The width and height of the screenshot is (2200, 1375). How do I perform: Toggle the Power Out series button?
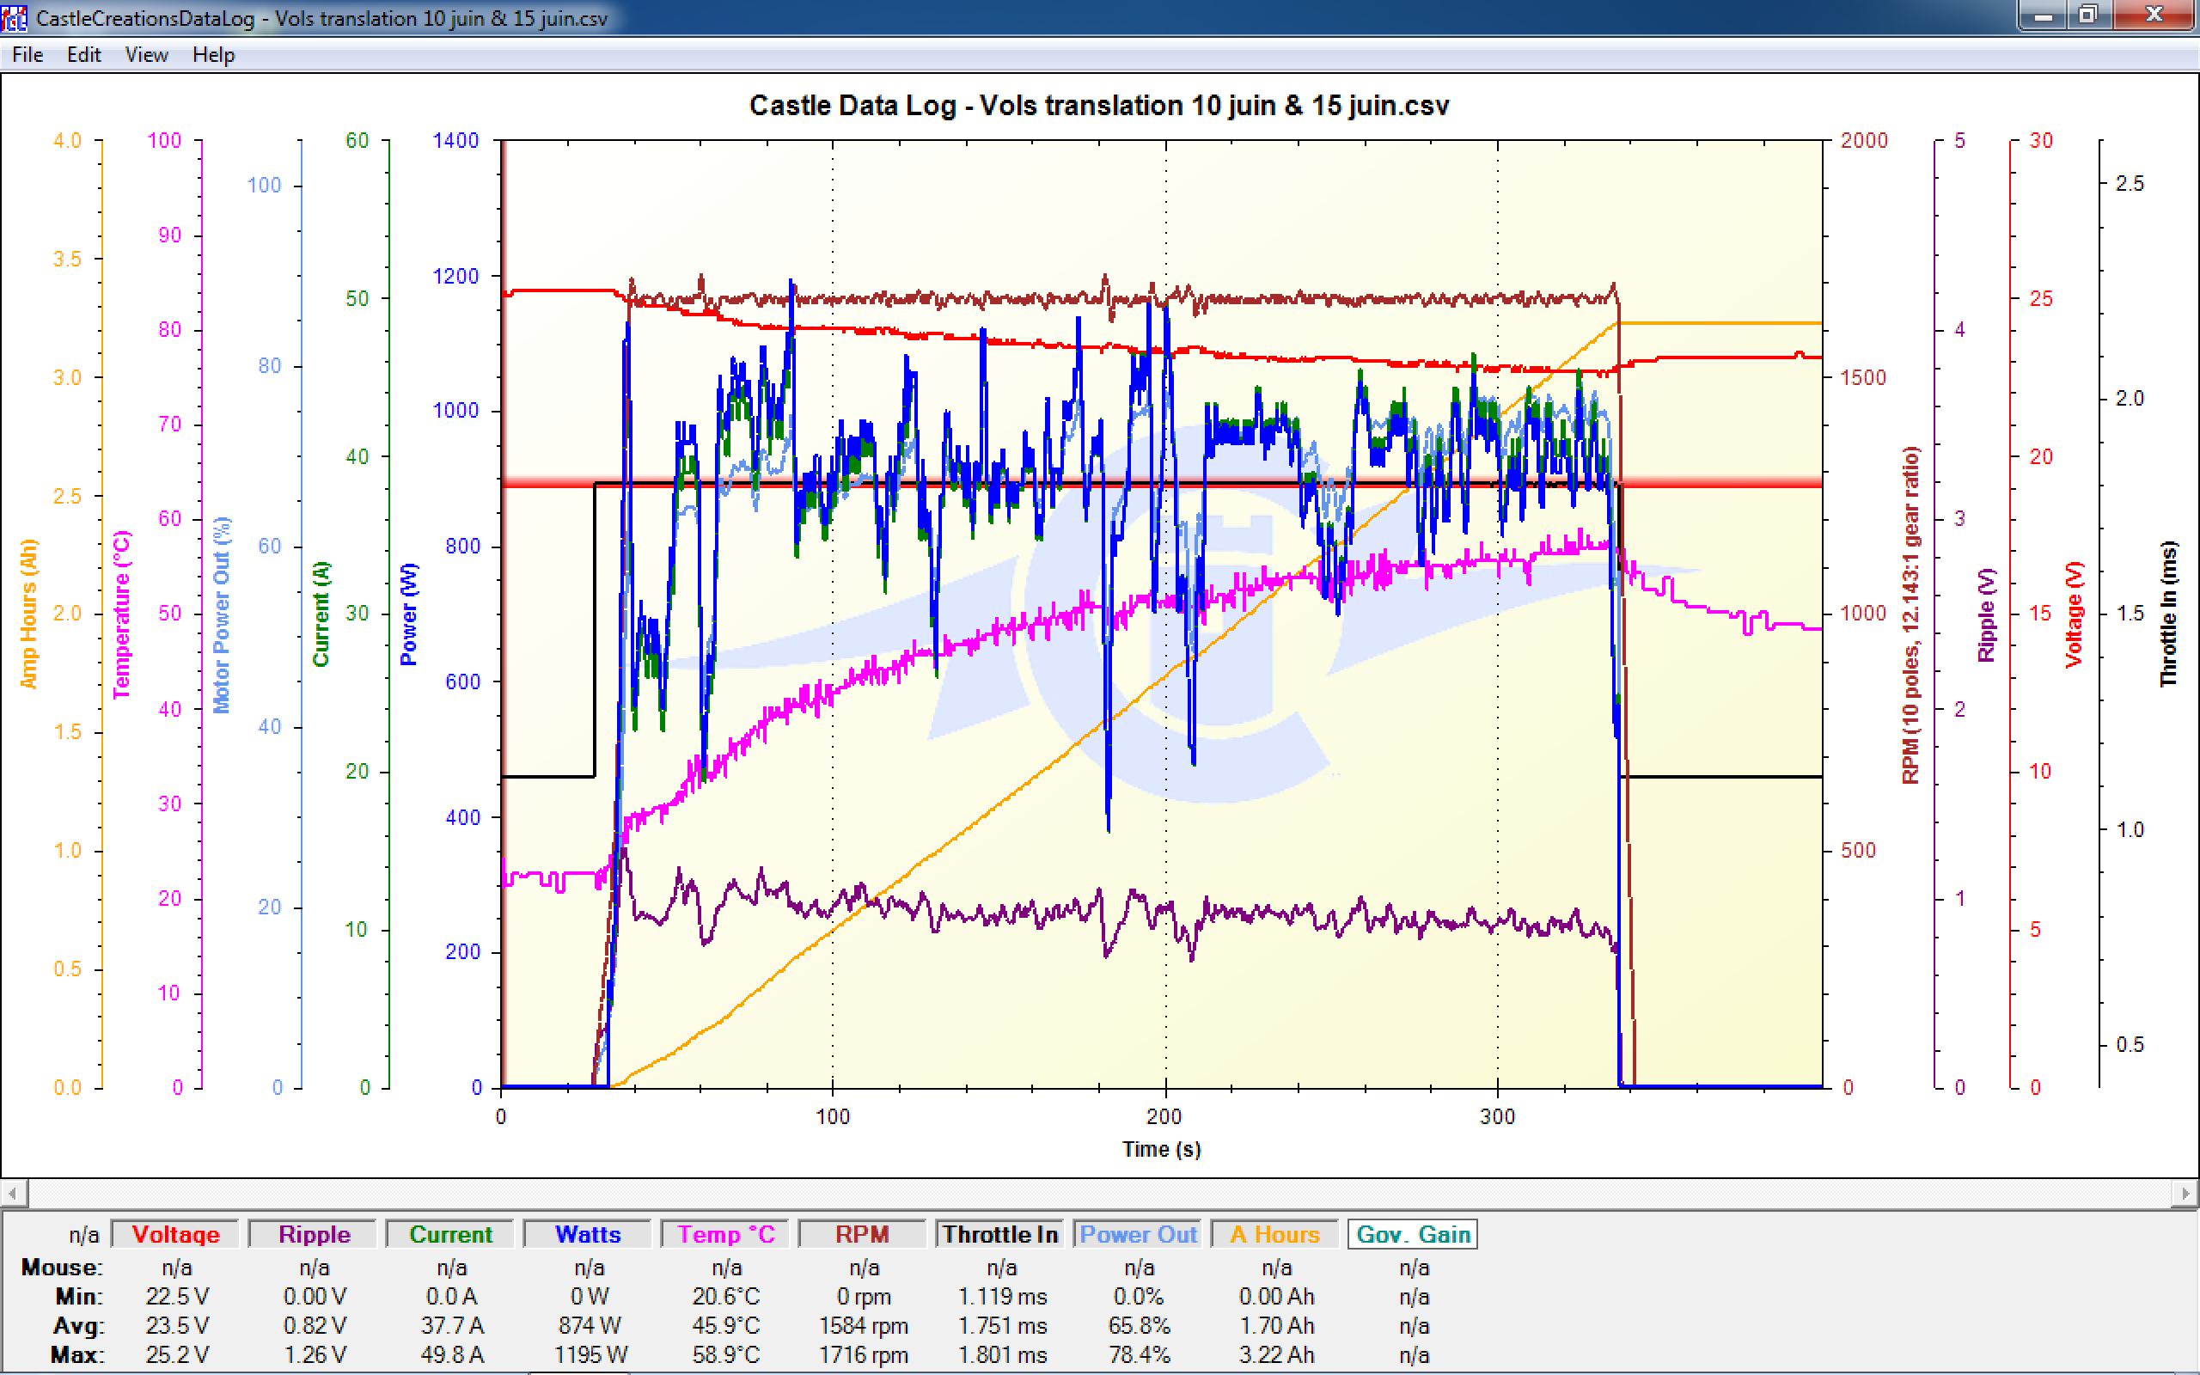point(1137,1234)
